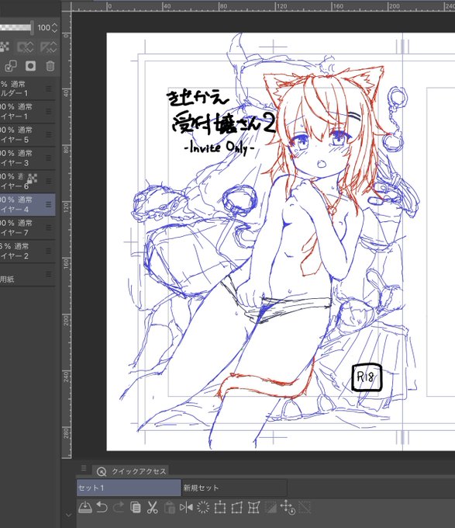Click the overlapping squares layer icon
This screenshot has height=528, width=455.
(x=11, y=66)
